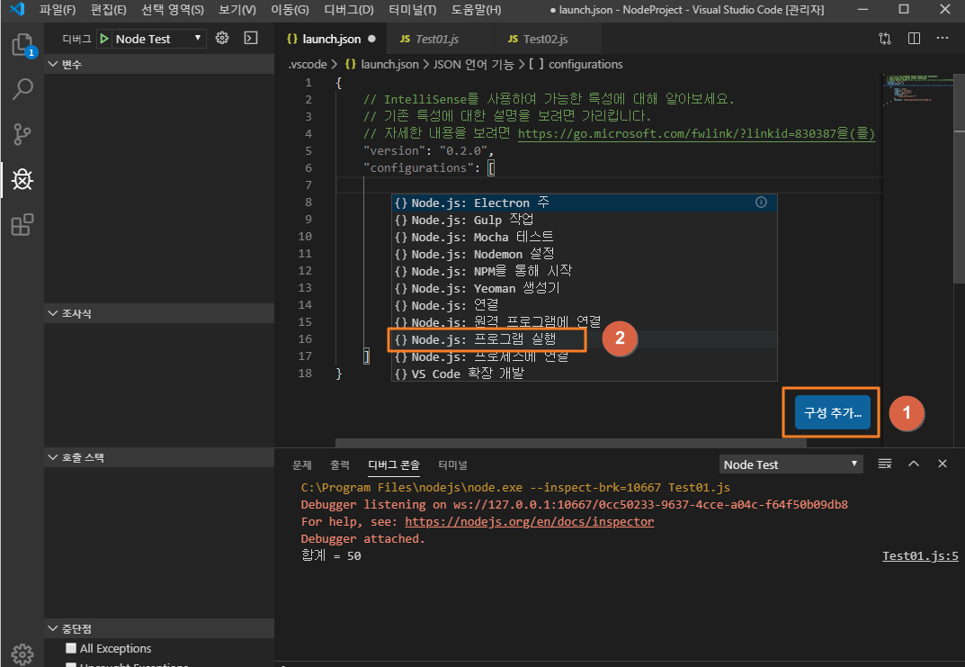Select Node.js: 연결 suggestion

[x=584, y=305]
